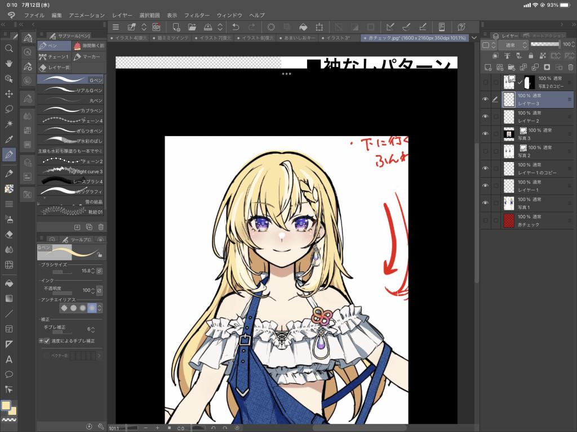Show the 赤チェック layer

(485, 220)
